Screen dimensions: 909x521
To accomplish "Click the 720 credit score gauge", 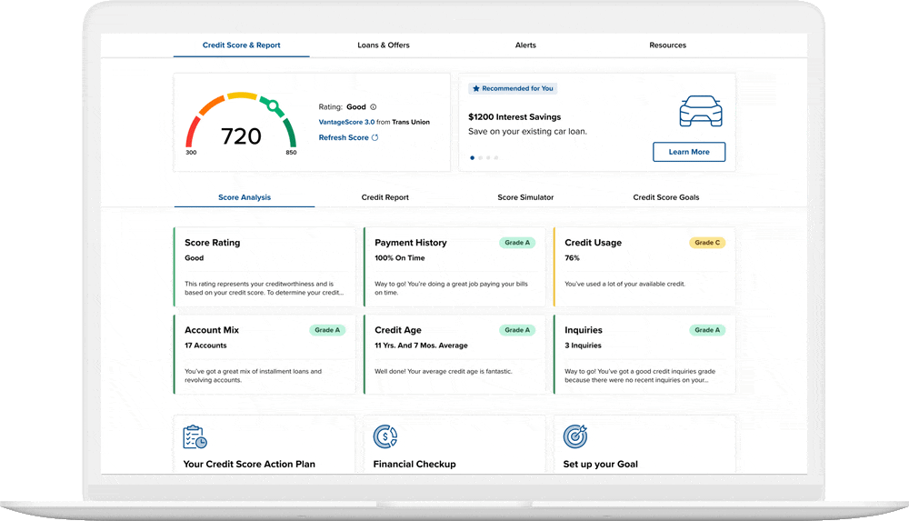I will [241, 123].
